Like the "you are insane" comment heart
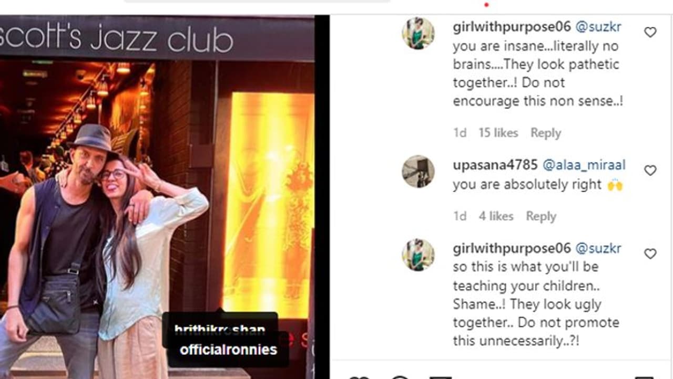This screenshot has width=673, height=379. coord(650,32)
